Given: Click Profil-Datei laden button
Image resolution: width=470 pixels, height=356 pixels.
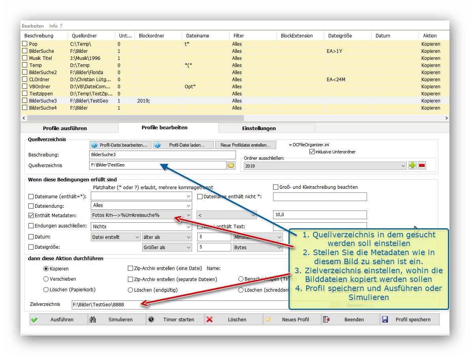Looking at the screenshot, I should (x=183, y=145).
